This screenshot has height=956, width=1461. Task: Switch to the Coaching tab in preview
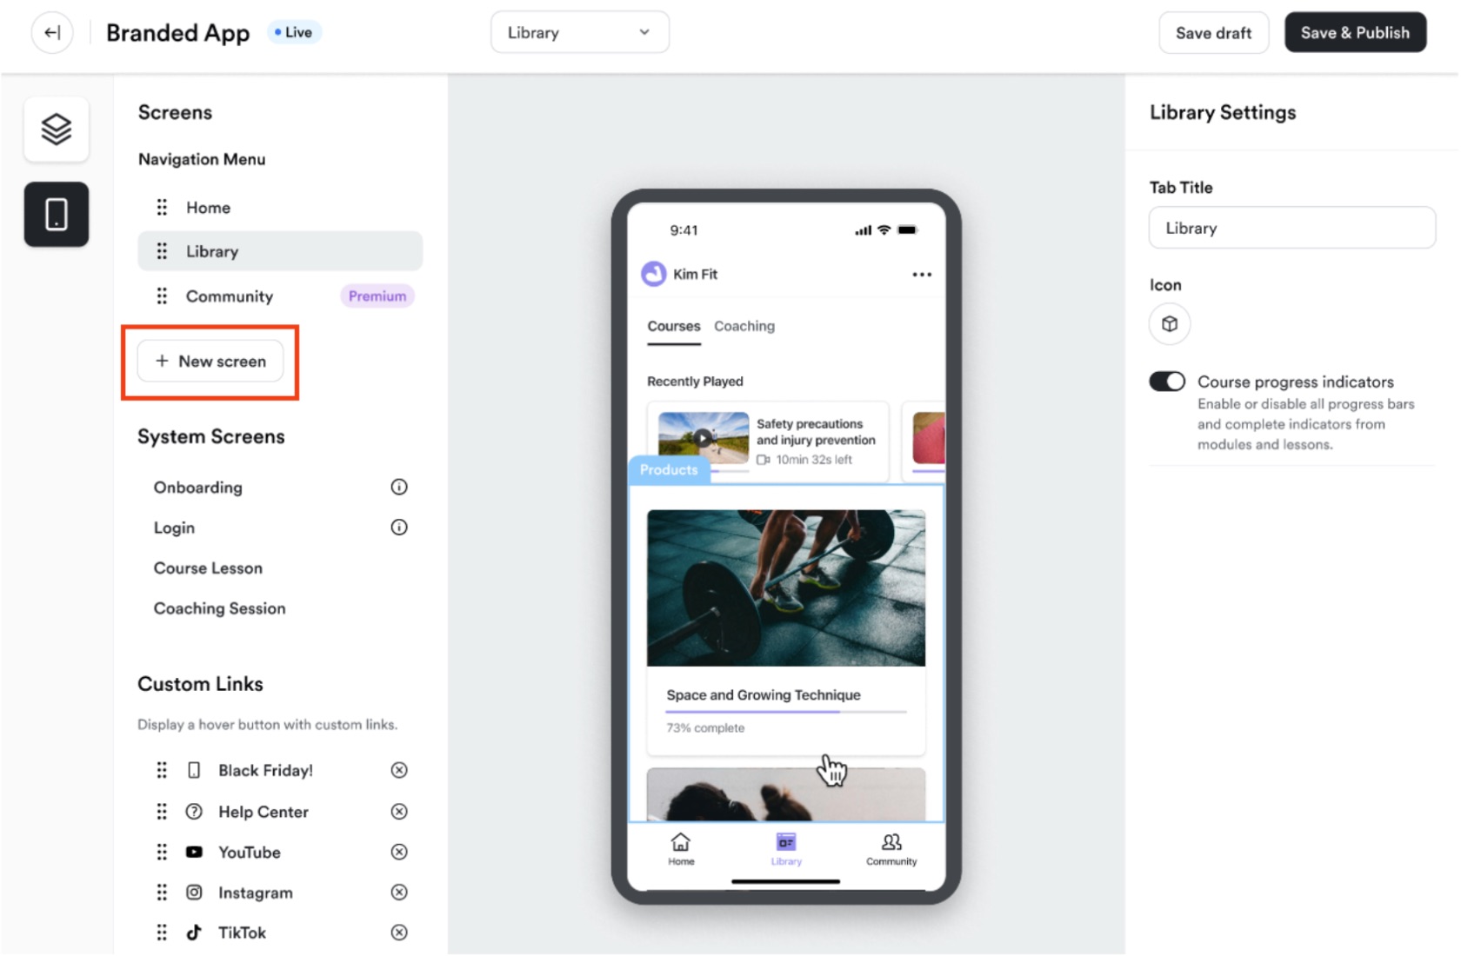(744, 326)
